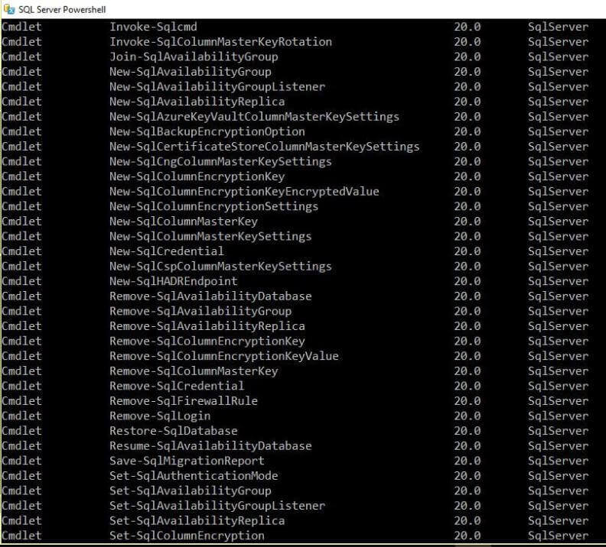Click Remove-SqlAvailabilityReplica entry
The image size is (606, 547).
[207, 326]
